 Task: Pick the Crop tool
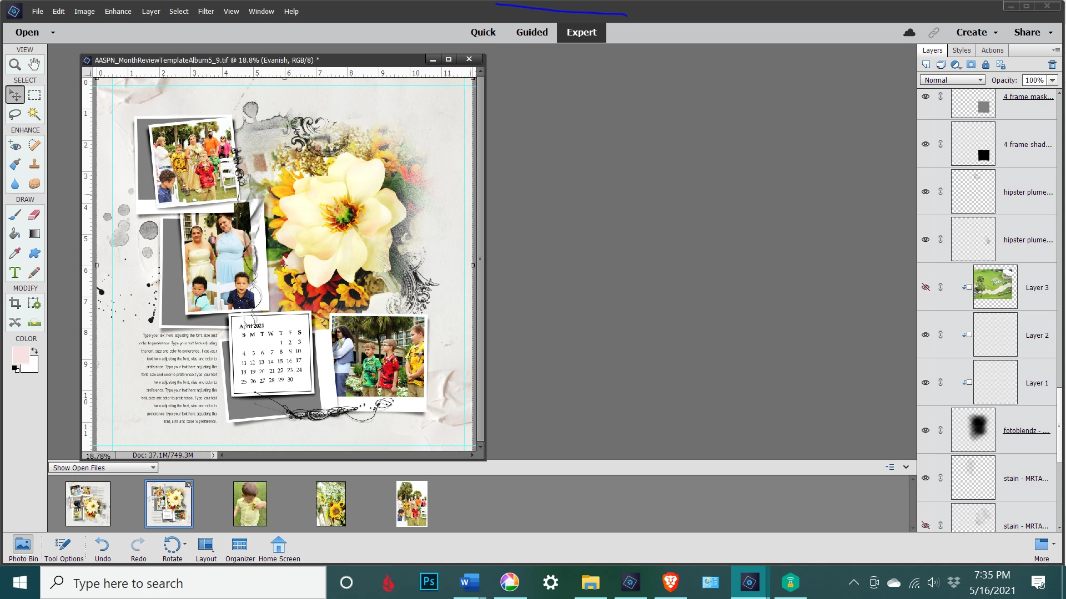[x=15, y=303]
